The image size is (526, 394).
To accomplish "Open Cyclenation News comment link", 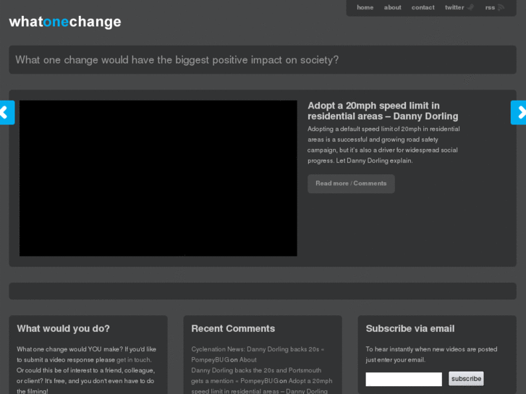I will (258, 354).
